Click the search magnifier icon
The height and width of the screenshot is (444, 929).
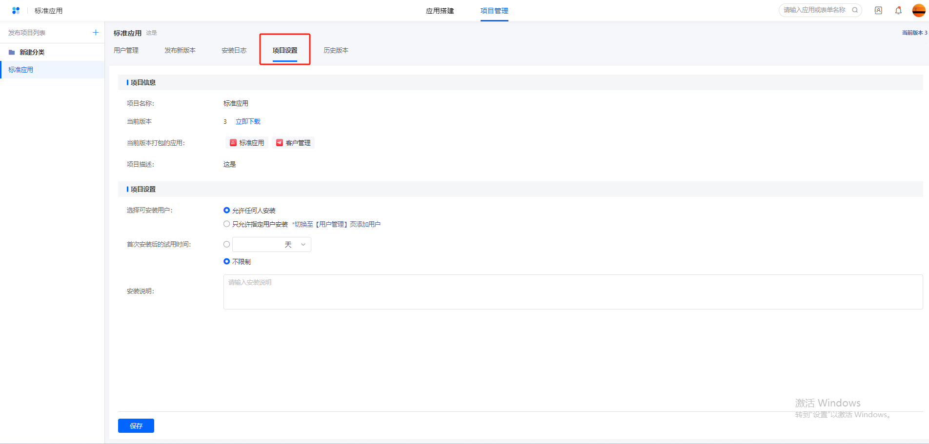click(855, 10)
